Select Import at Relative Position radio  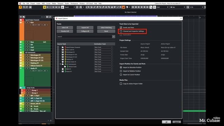[x=121, y=71]
